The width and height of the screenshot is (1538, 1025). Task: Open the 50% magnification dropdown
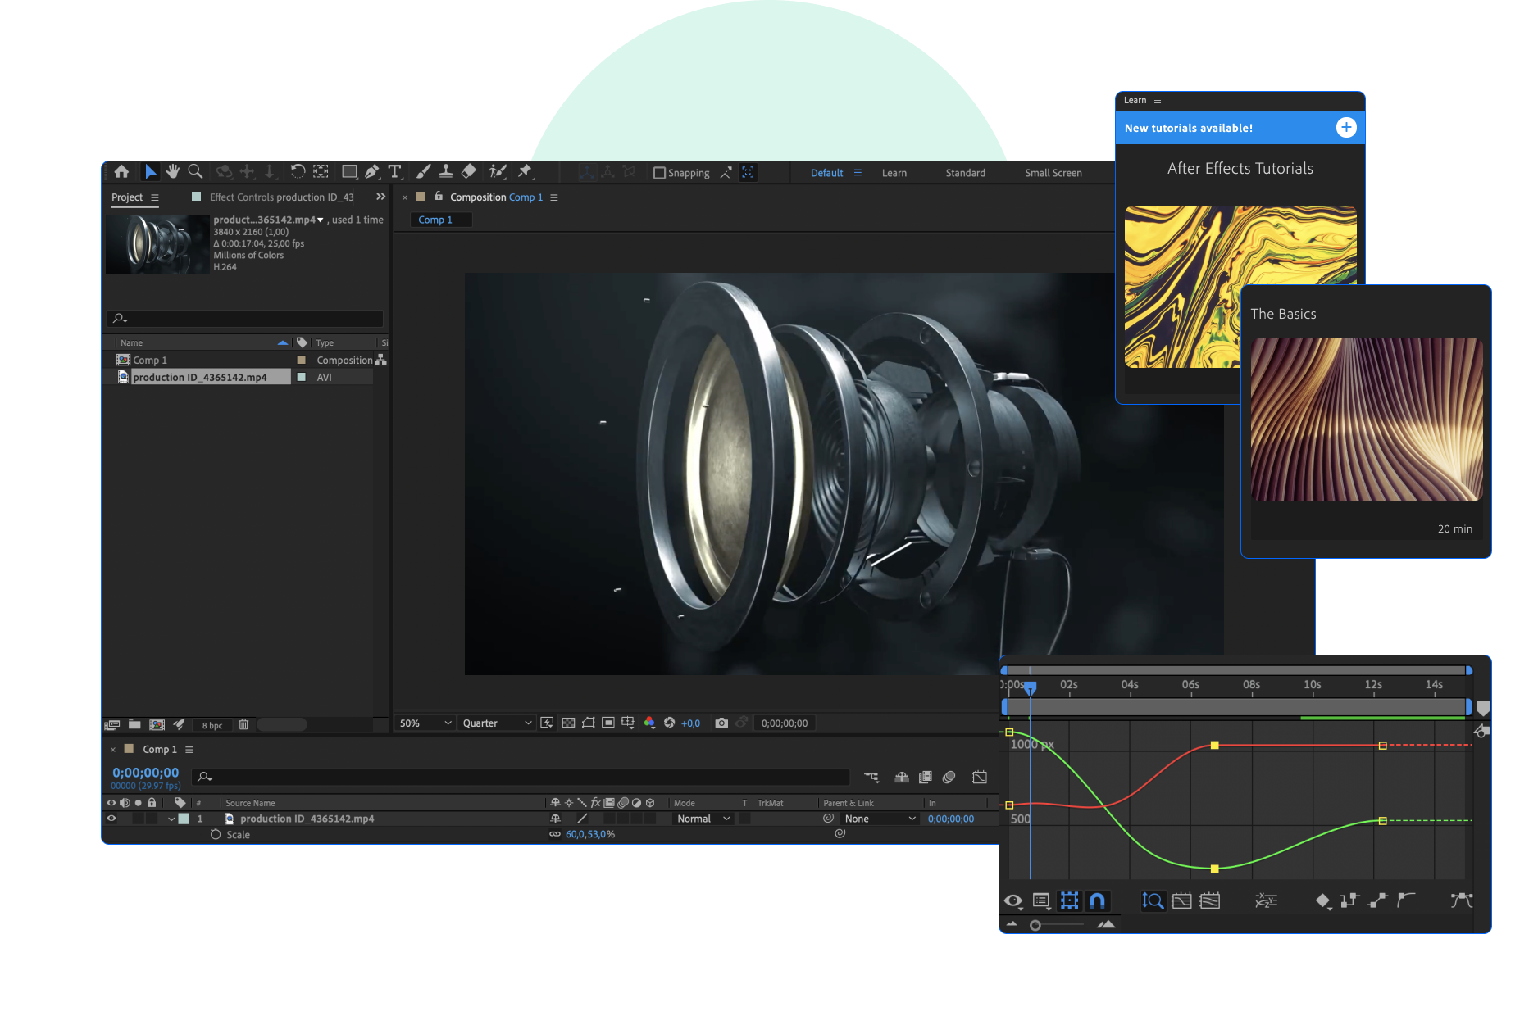tap(425, 723)
